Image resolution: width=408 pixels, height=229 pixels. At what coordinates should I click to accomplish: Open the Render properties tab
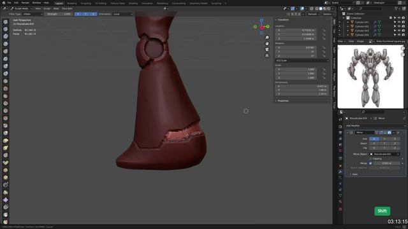tap(340, 127)
